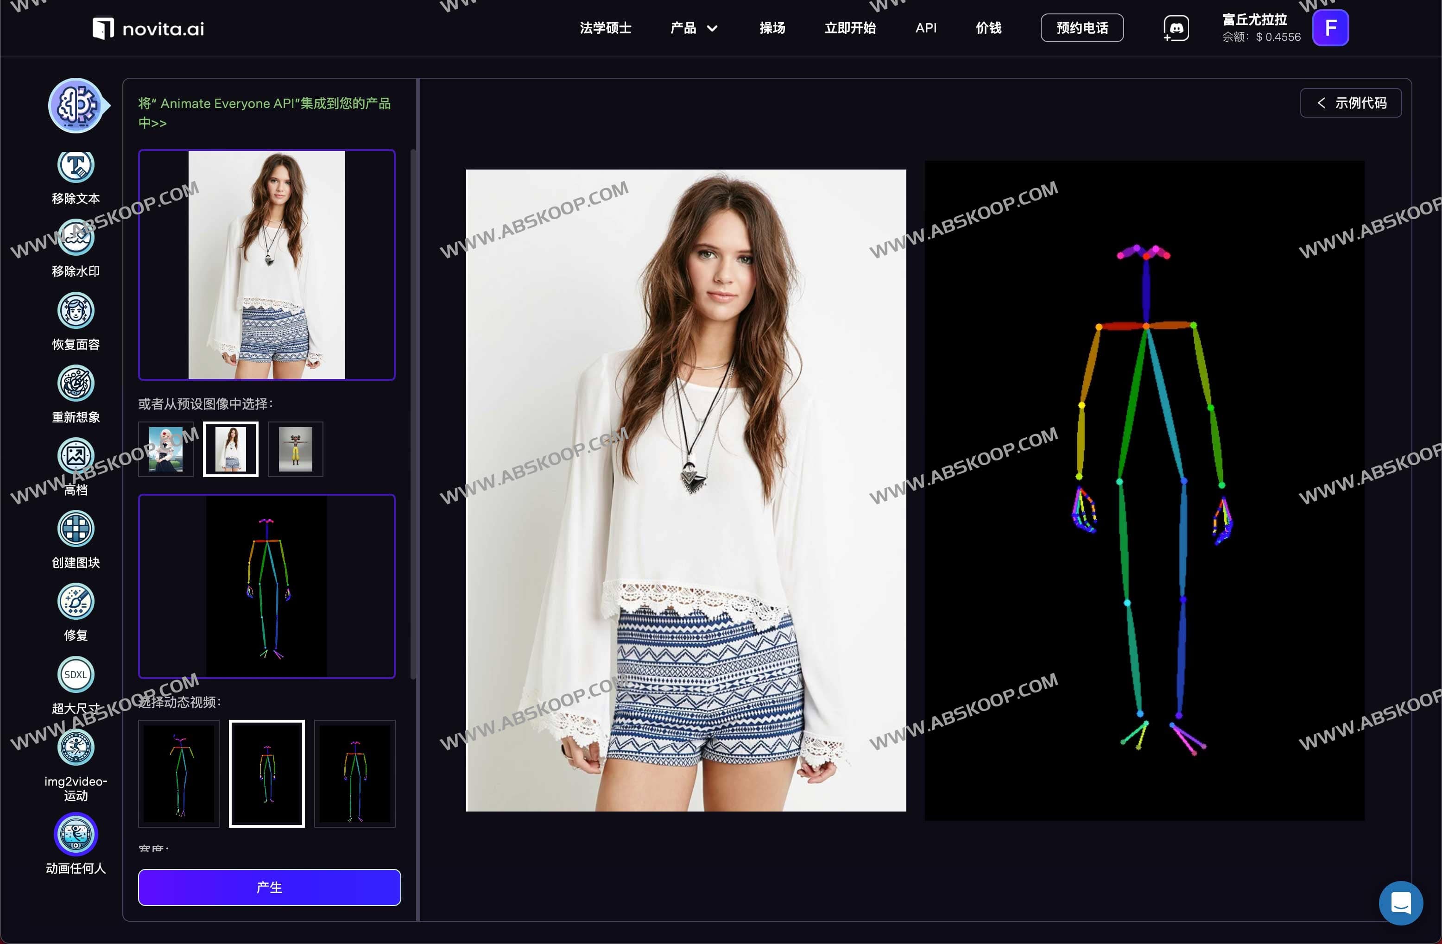Viewport: 1442px width, 944px height.
Task: Select the img2video-motion tool icon
Action: pos(76,747)
